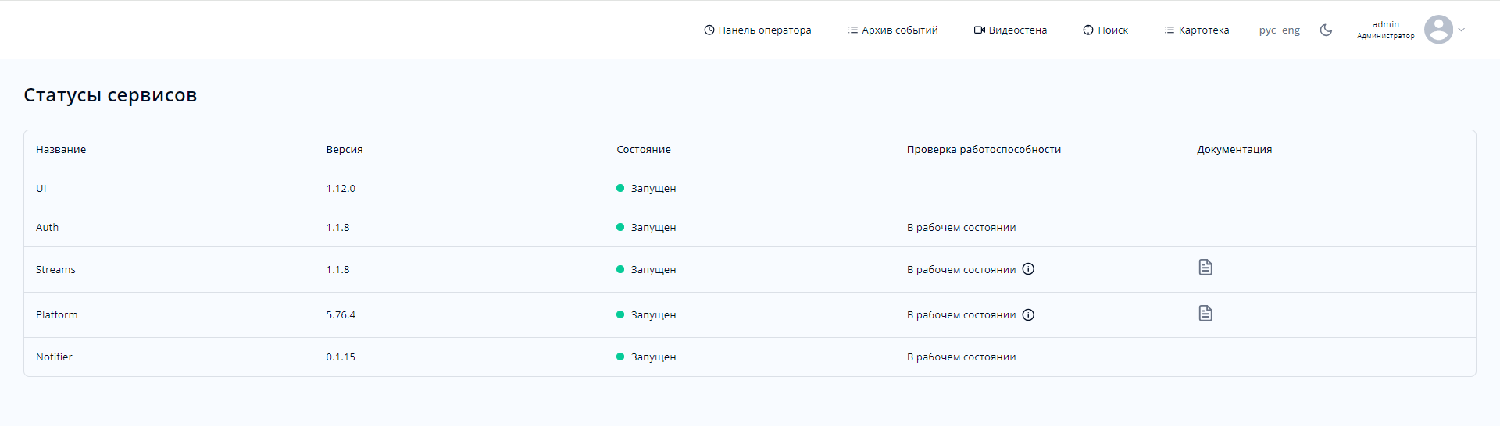Switch interface language to eng
The width and height of the screenshot is (1500, 426).
click(1291, 30)
